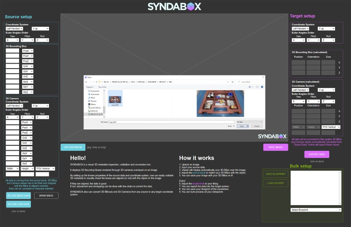Open Source Euler Yaw X dropdown
The image size is (351, 227).
tap(12, 40)
